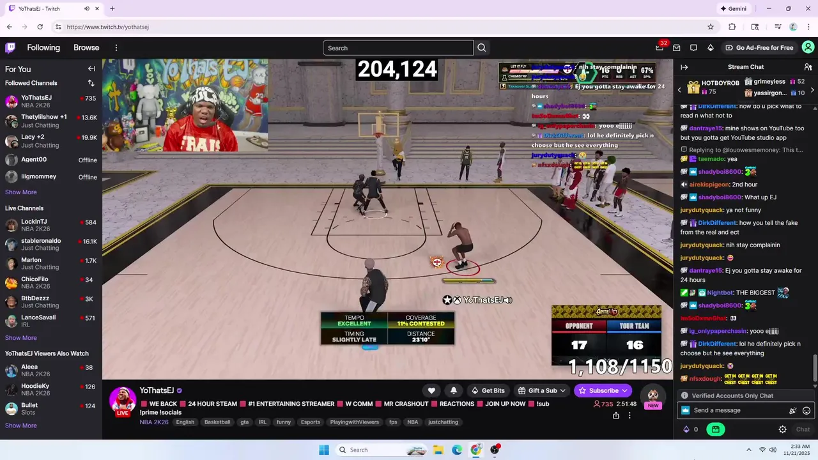The width and height of the screenshot is (818, 460).
Task: Open LockInTJ live channel
Action: (51, 225)
